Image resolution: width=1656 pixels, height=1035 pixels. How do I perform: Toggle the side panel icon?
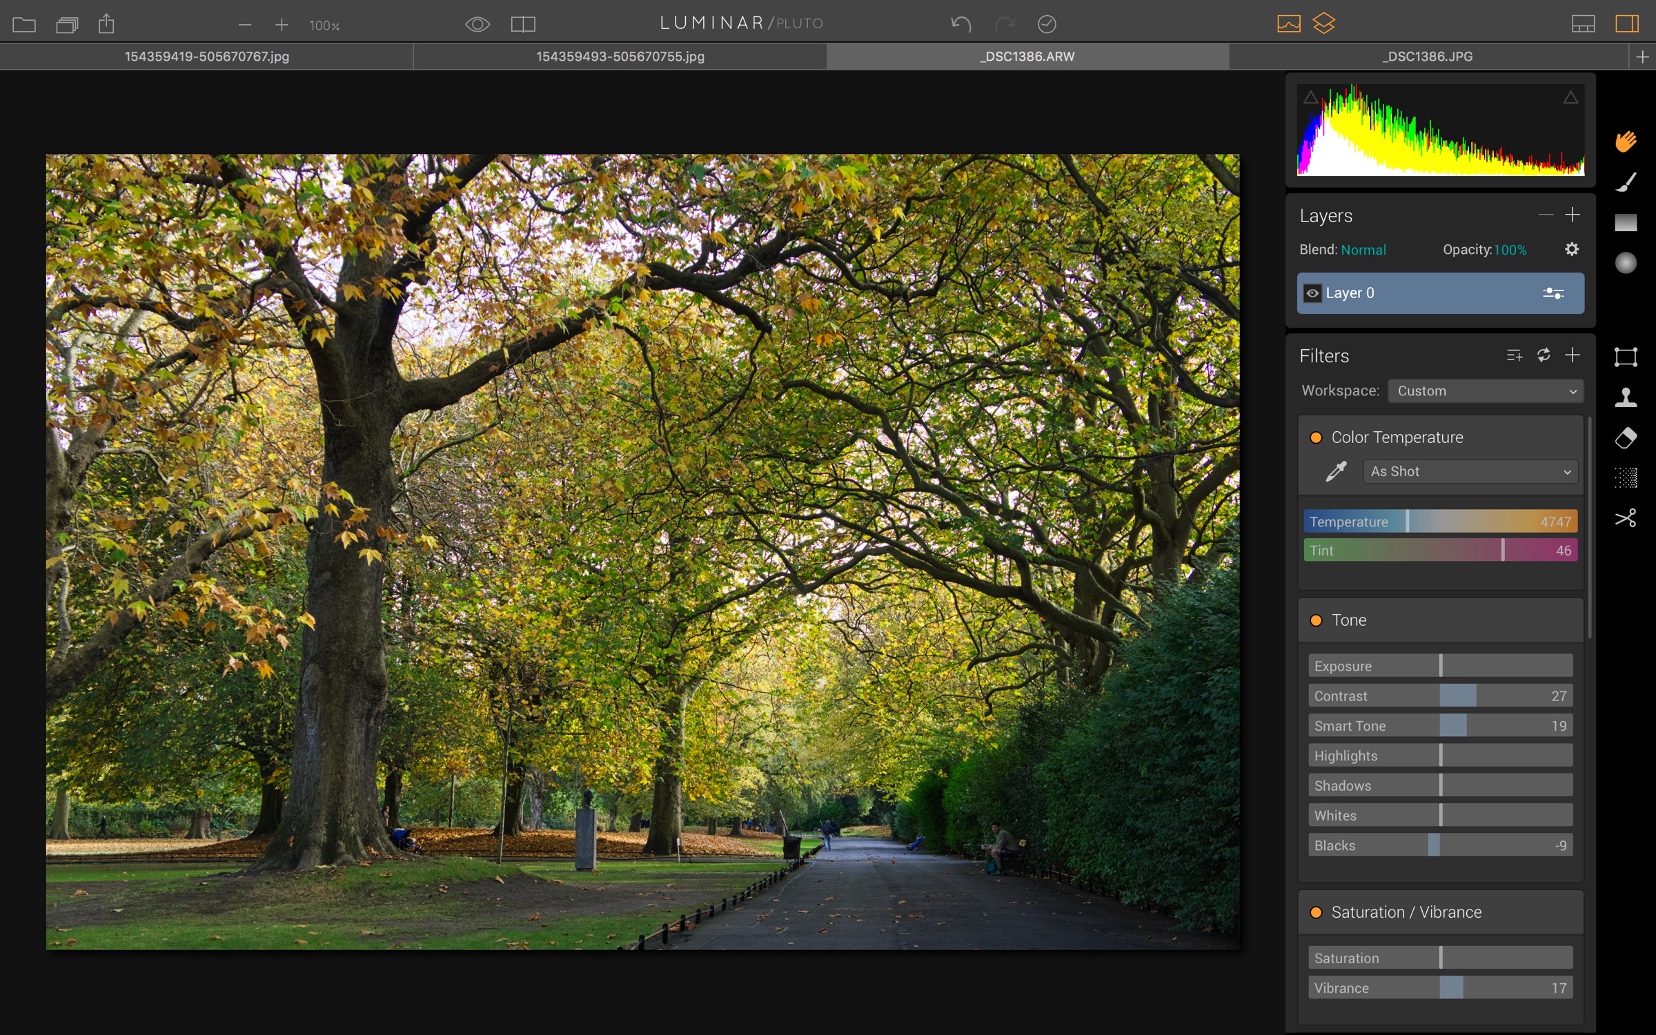(1626, 24)
